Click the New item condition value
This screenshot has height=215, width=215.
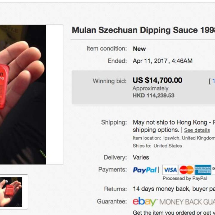click(x=139, y=49)
